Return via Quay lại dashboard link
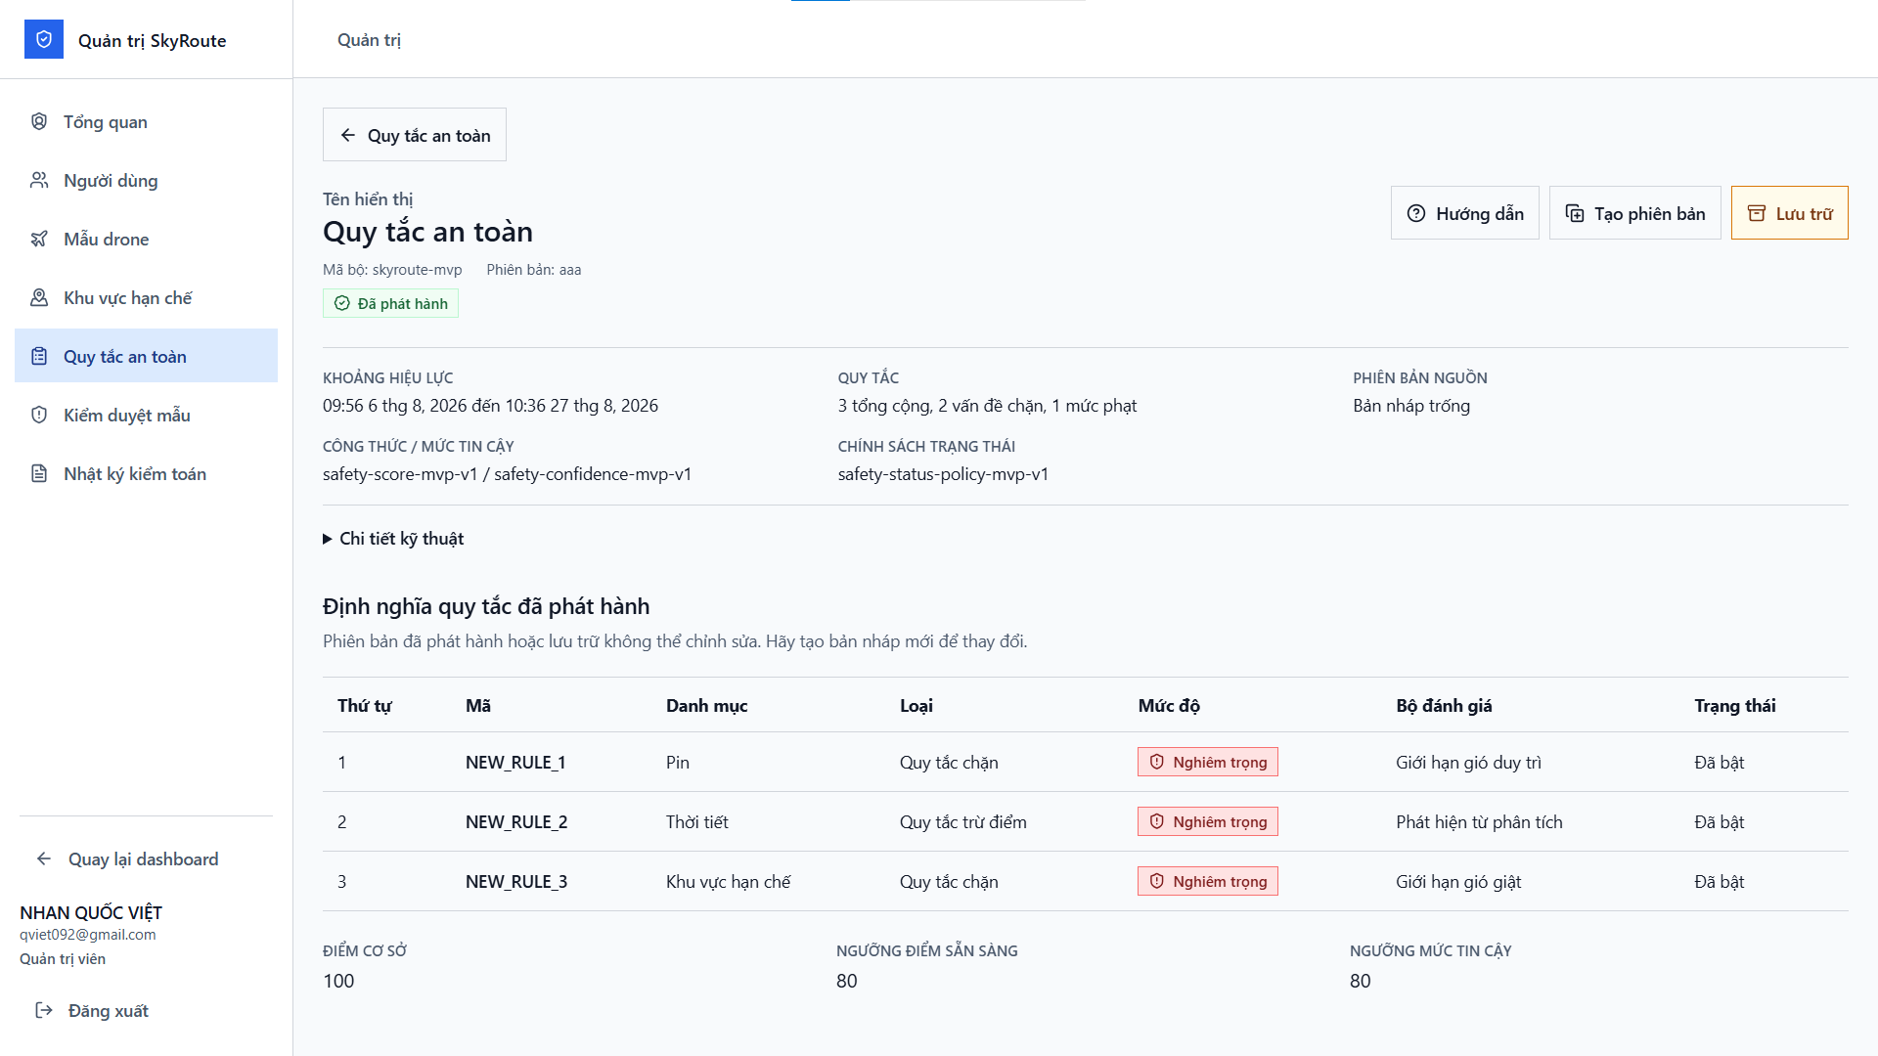Screen dimensions: 1878x1056 tap(147, 858)
